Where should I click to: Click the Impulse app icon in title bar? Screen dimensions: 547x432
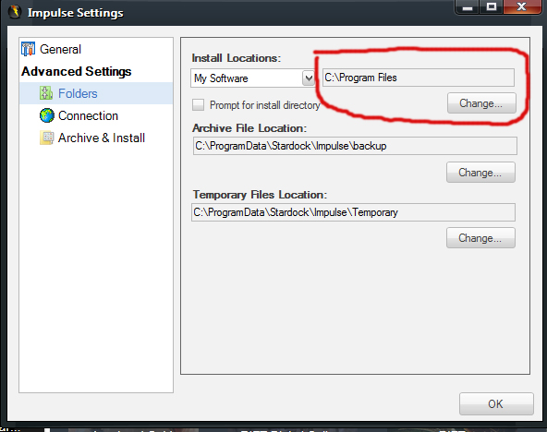[15, 12]
